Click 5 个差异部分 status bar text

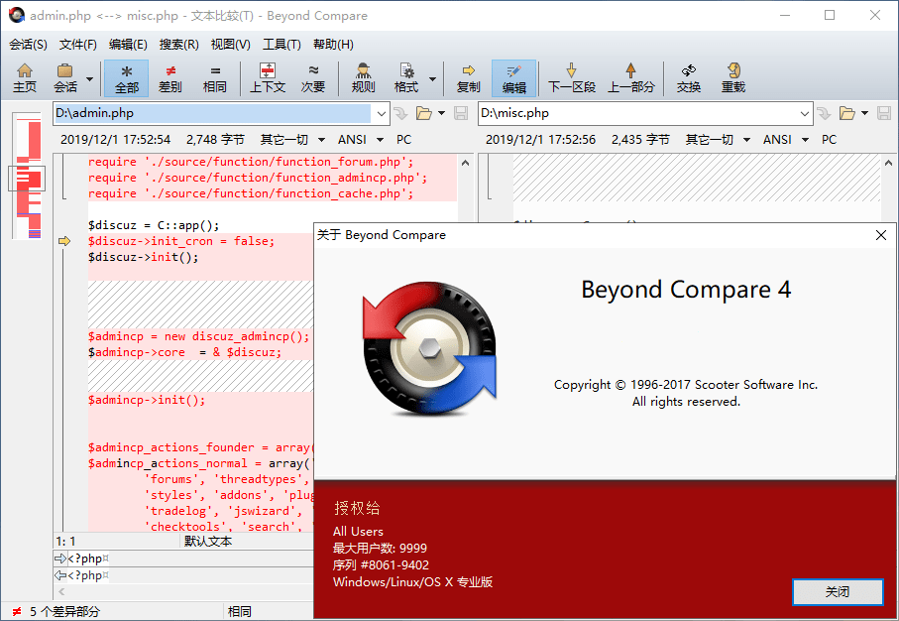pyautogui.click(x=64, y=612)
